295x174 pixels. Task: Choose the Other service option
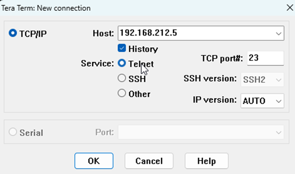(122, 93)
